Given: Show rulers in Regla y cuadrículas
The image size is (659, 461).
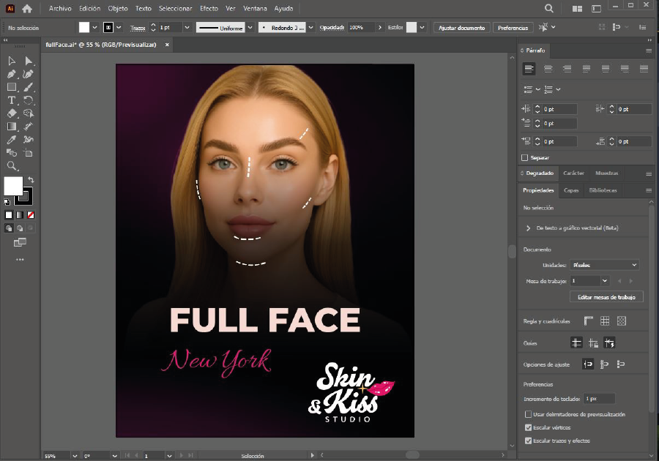Looking at the screenshot, I should click(x=589, y=321).
